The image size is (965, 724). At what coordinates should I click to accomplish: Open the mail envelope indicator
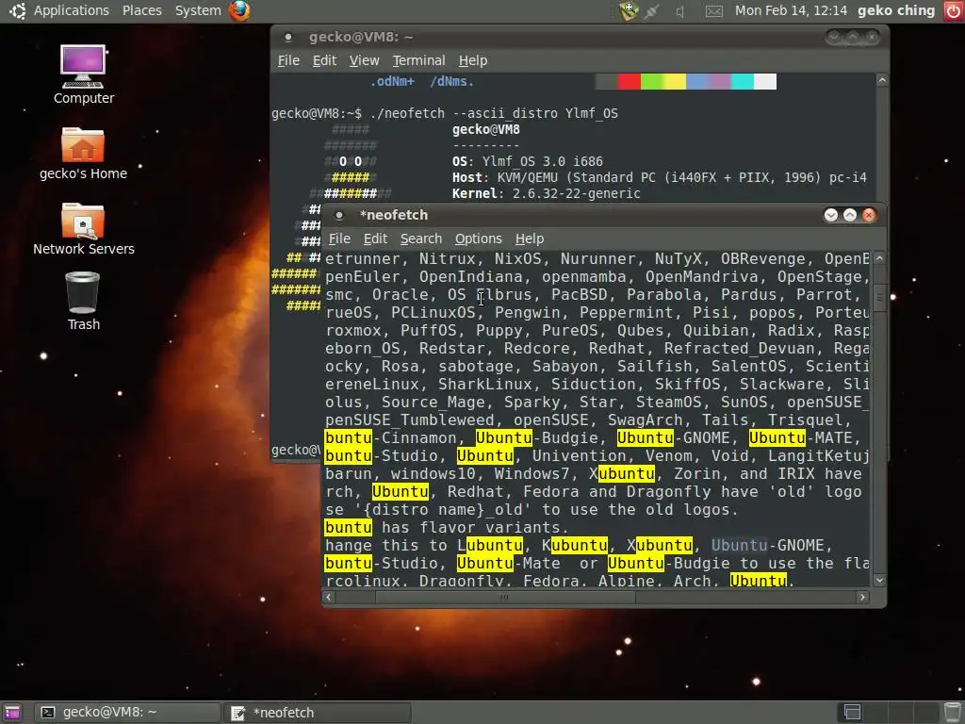click(714, 11)
